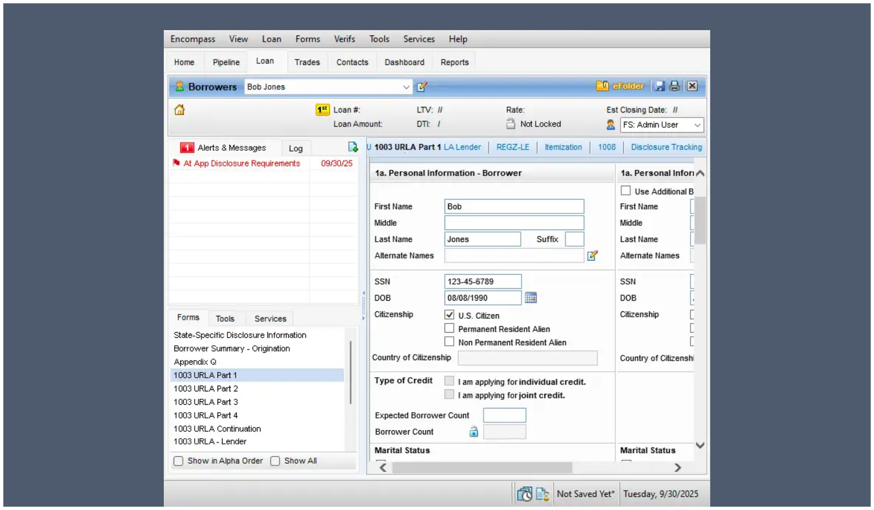The width and height of the screenshot is (874, 510).
Task: Click the edit icon beside Alternate Names
Action: pyautogui.click(x=592, y=256)
